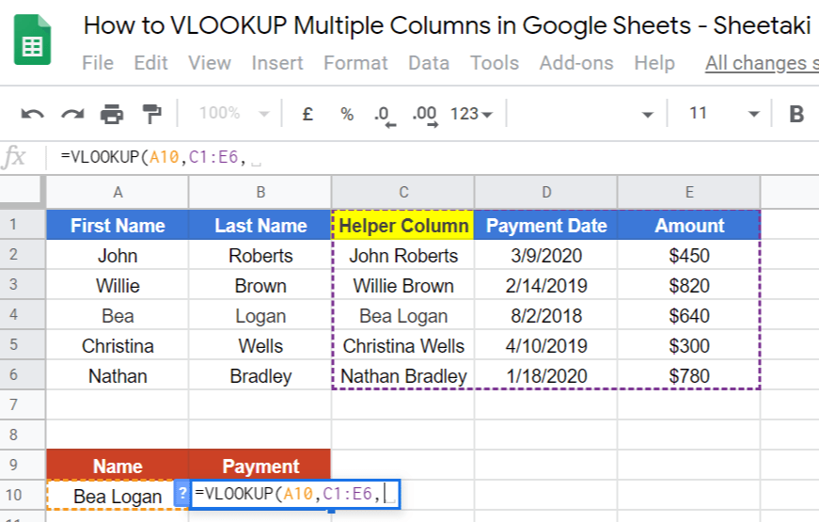Select column B header
This screenshot has height=522, width=819.
click(x=260, y=192)
